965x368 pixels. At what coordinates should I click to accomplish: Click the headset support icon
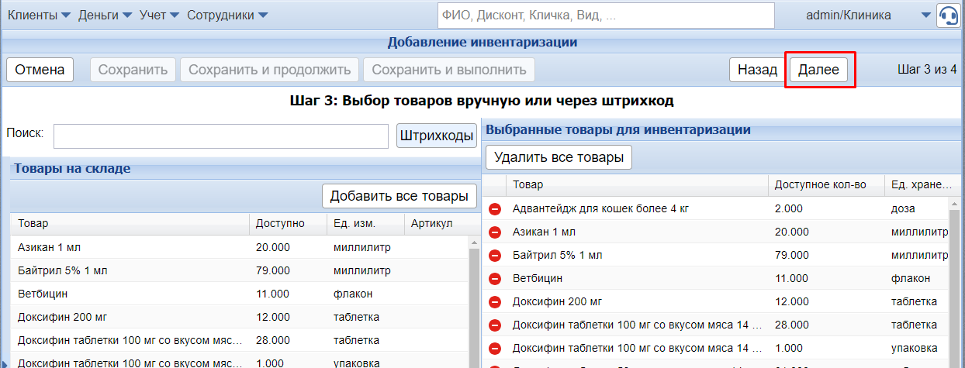(948, 15)
